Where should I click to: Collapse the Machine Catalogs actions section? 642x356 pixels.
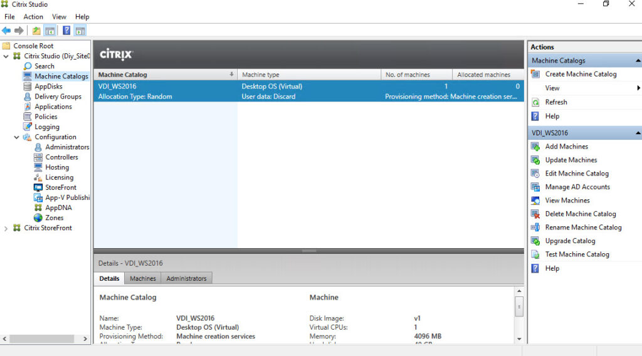[638, 61]
